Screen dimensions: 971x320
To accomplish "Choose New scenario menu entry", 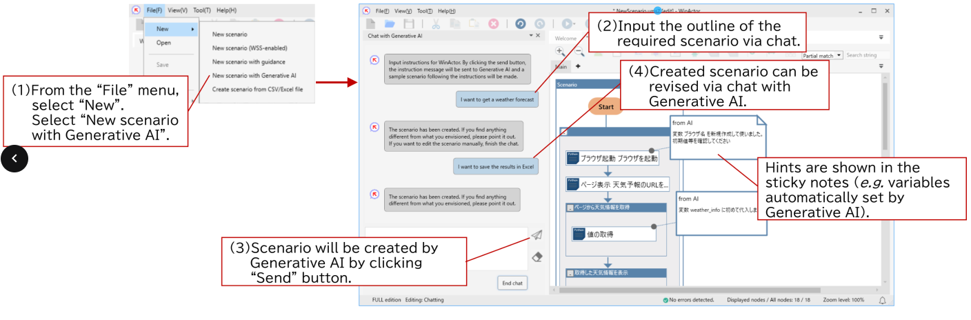I will [230, 34].
